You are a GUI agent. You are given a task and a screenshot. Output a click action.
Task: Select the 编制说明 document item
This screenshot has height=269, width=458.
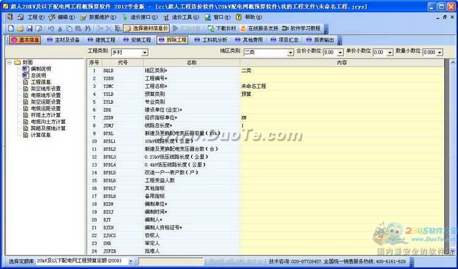tap(42, 69)
